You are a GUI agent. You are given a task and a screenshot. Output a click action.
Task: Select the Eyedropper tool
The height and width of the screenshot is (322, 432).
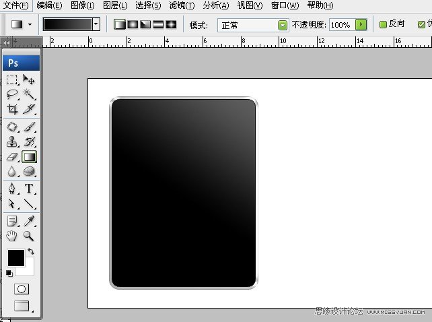pos(29,221)
